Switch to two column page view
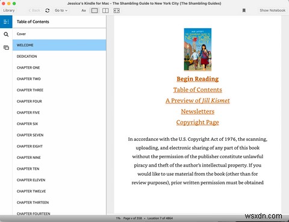289x222 pixels. 105,10
